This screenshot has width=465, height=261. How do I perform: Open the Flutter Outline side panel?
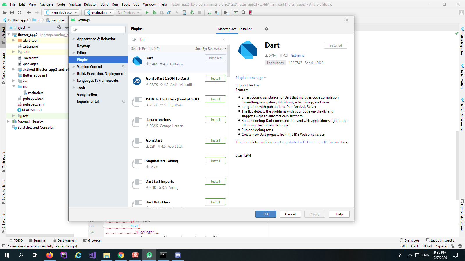tap(462, 77)
